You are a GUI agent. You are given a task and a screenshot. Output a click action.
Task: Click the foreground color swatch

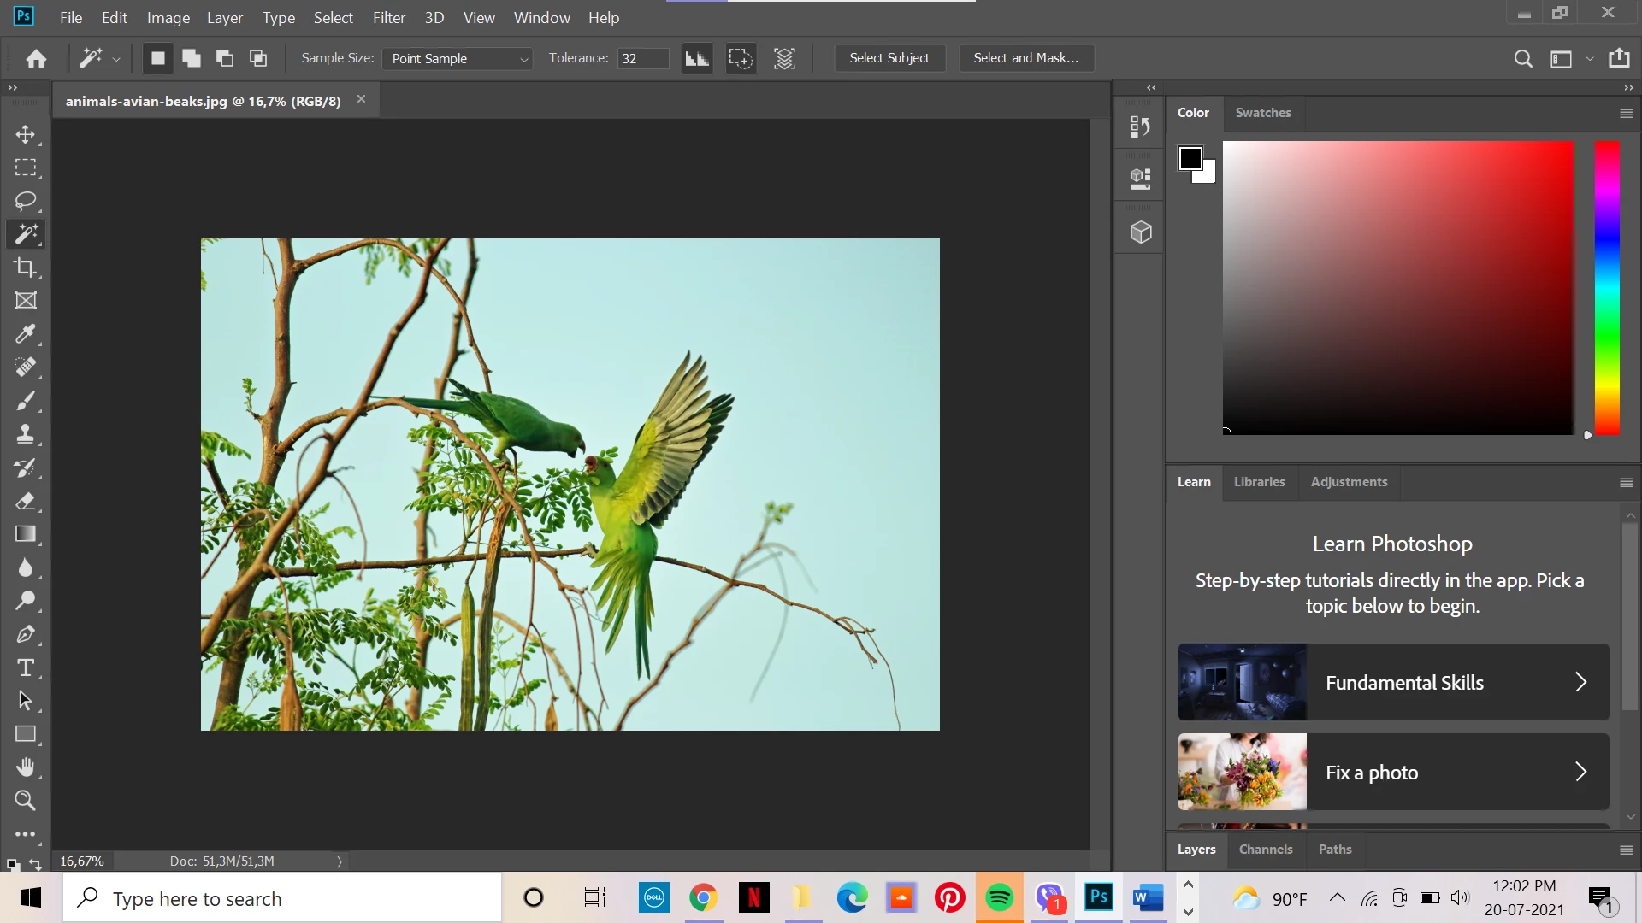click(x=1190, y=157)
